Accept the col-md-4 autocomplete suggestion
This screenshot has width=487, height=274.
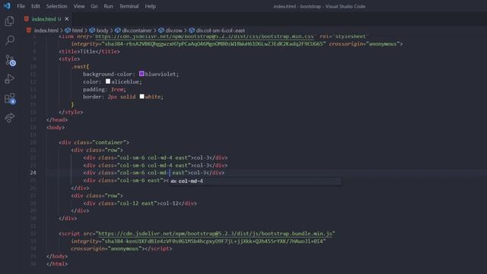(x=256, y=181)
